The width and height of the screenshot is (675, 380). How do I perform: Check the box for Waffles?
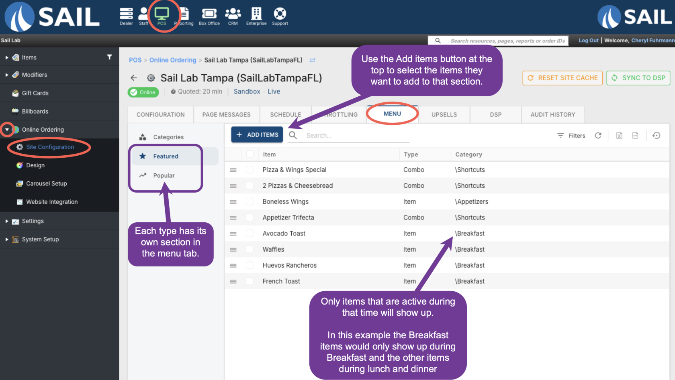point(250,249)
